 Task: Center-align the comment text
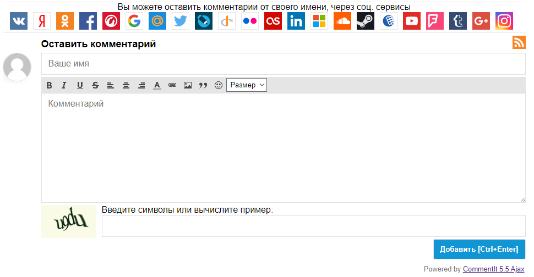coord(126,85)
